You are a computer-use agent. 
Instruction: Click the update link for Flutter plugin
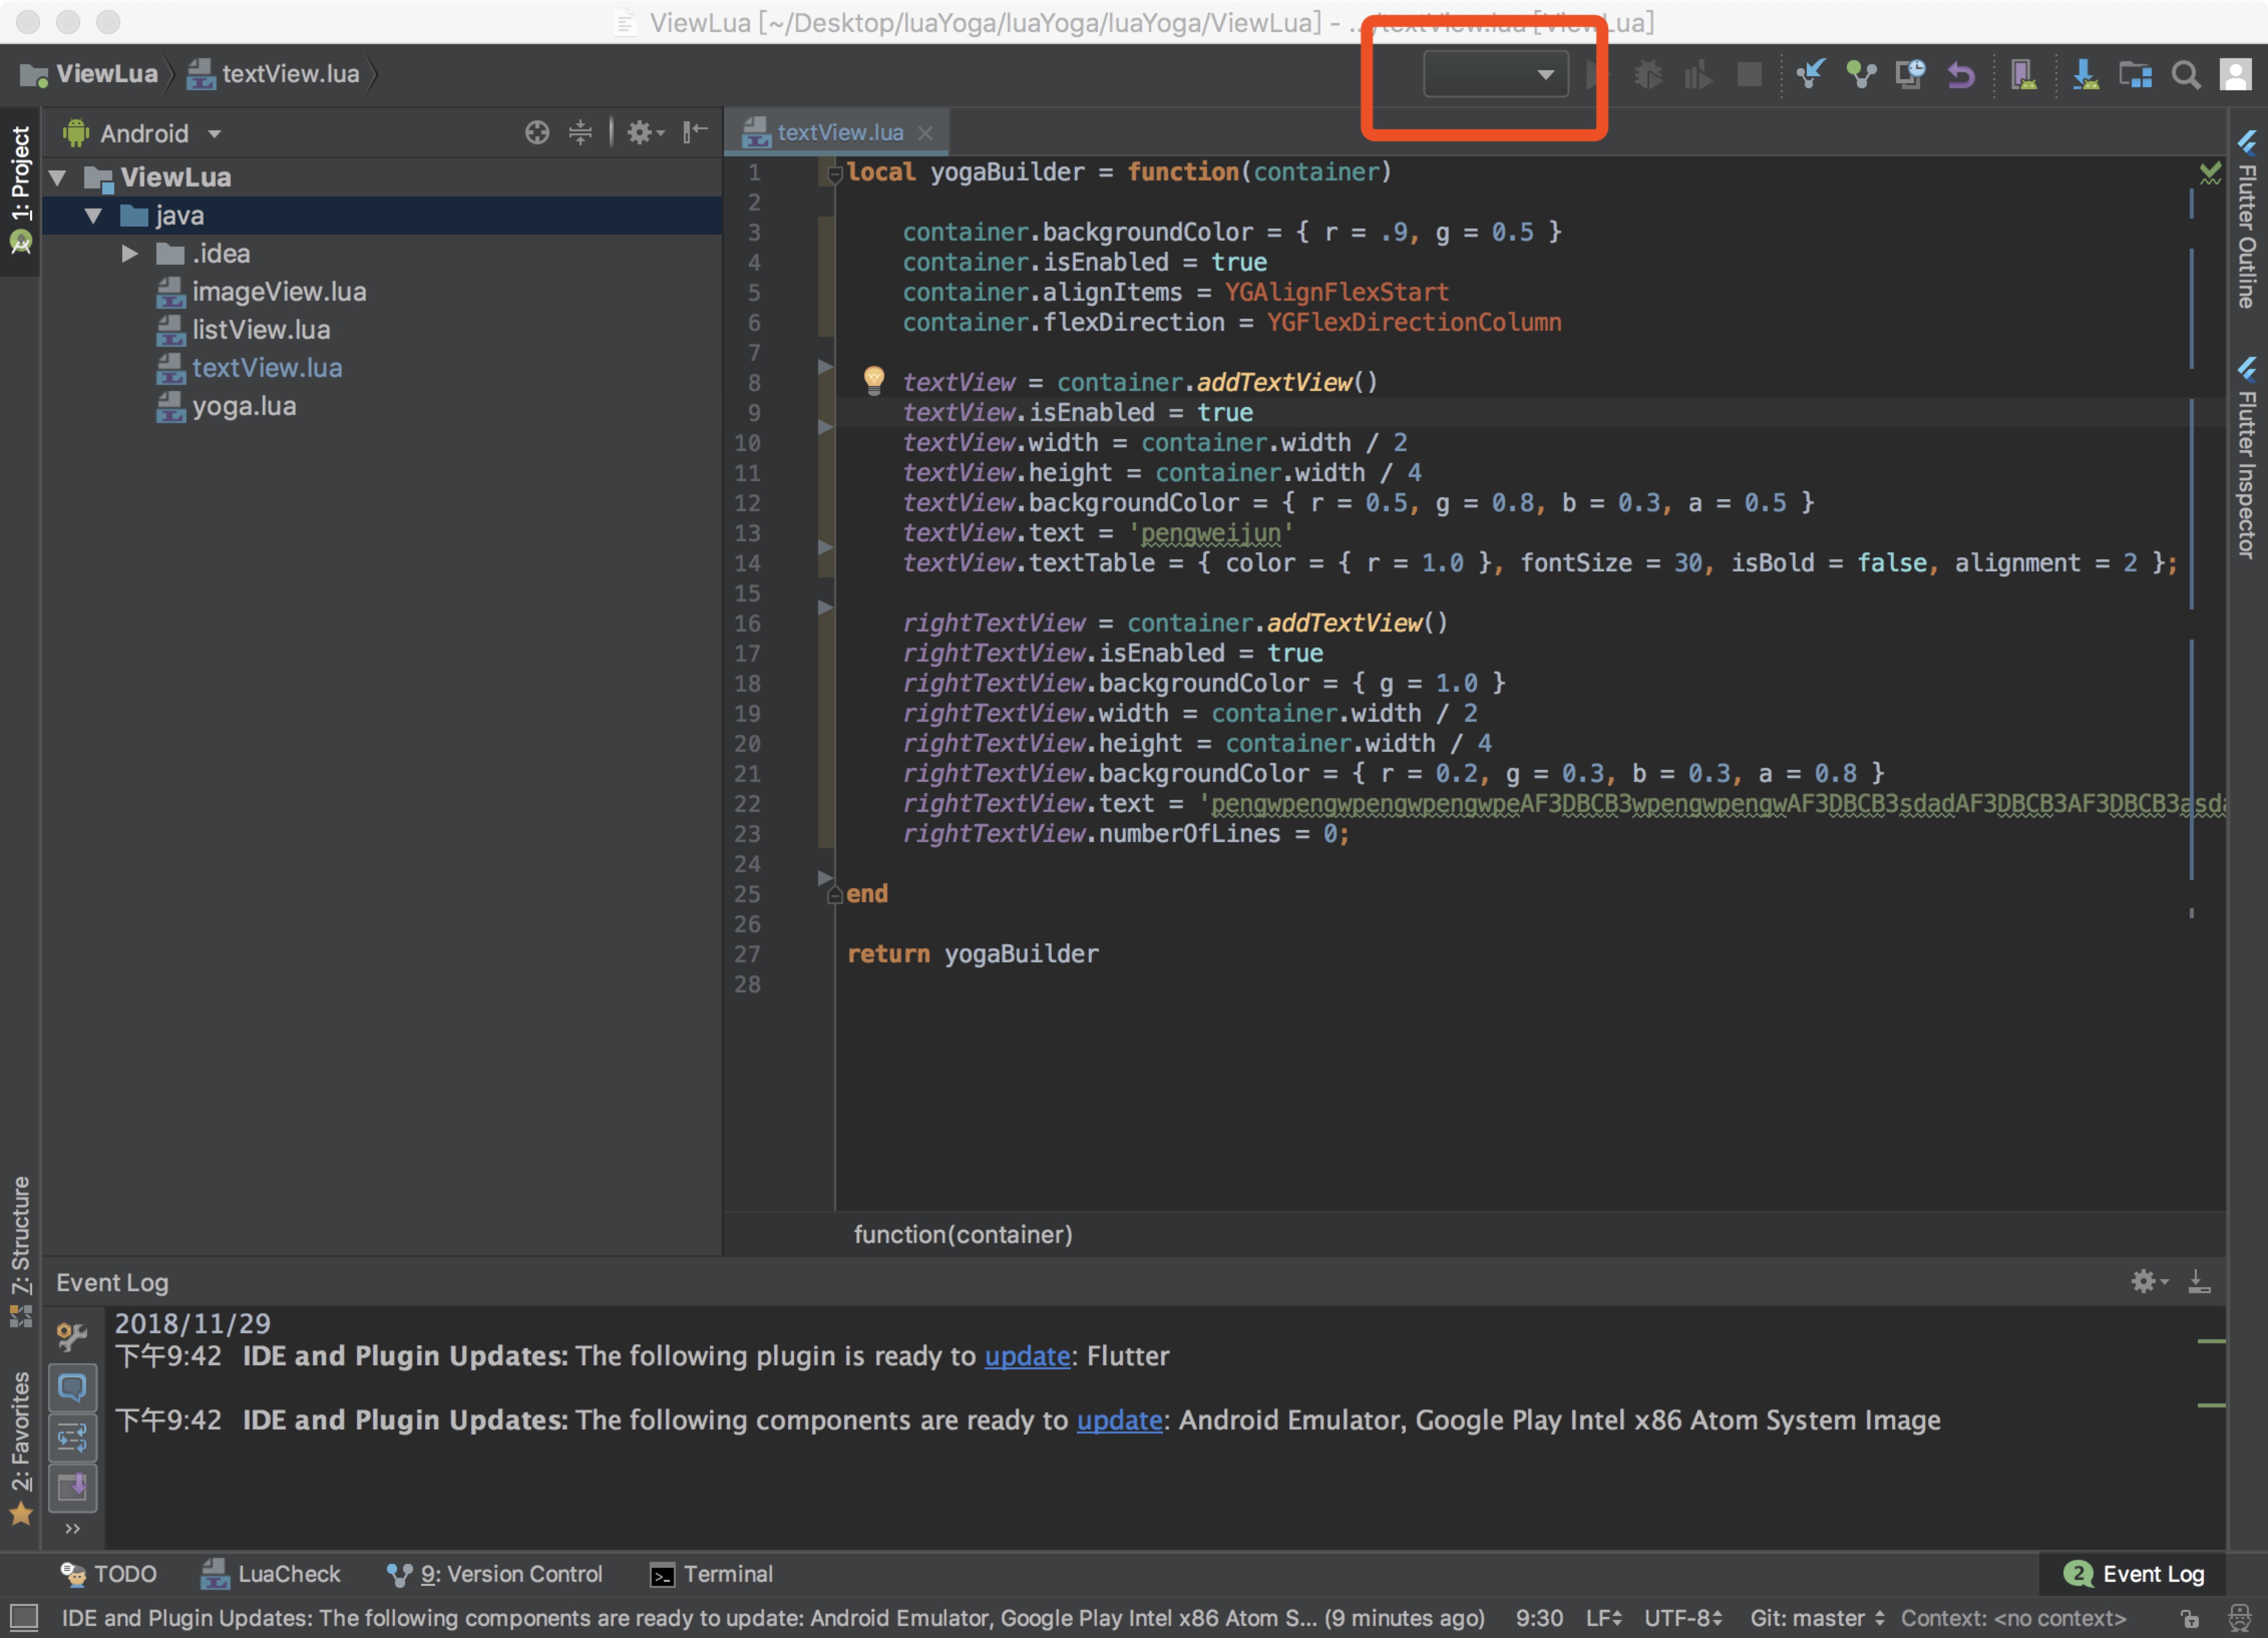click(1026, 1356)
